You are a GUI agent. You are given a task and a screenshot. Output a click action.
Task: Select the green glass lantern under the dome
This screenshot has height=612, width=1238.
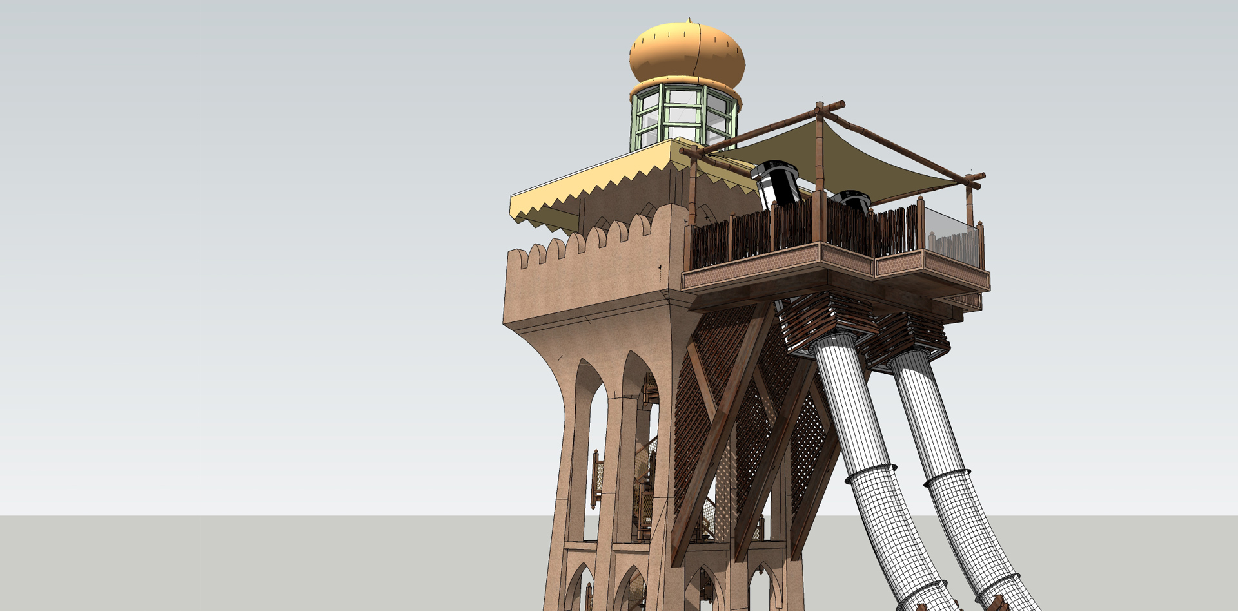pyautogui.click(x=683, y=117)
